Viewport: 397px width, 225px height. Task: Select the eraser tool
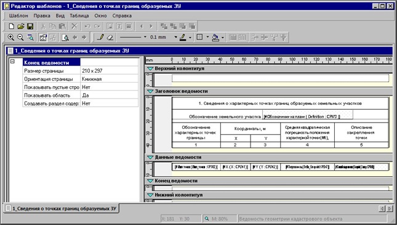point(110,38)
